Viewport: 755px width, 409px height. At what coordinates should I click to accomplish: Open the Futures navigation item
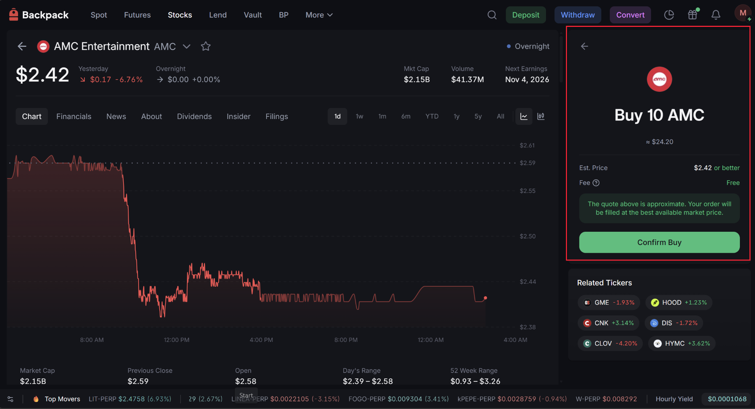tap(137, 15)
